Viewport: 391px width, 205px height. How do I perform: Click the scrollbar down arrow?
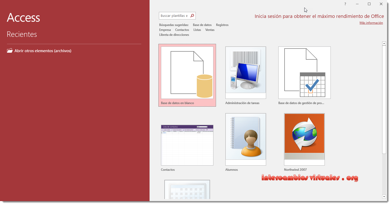pyautogui.click(x=384, y=197)
